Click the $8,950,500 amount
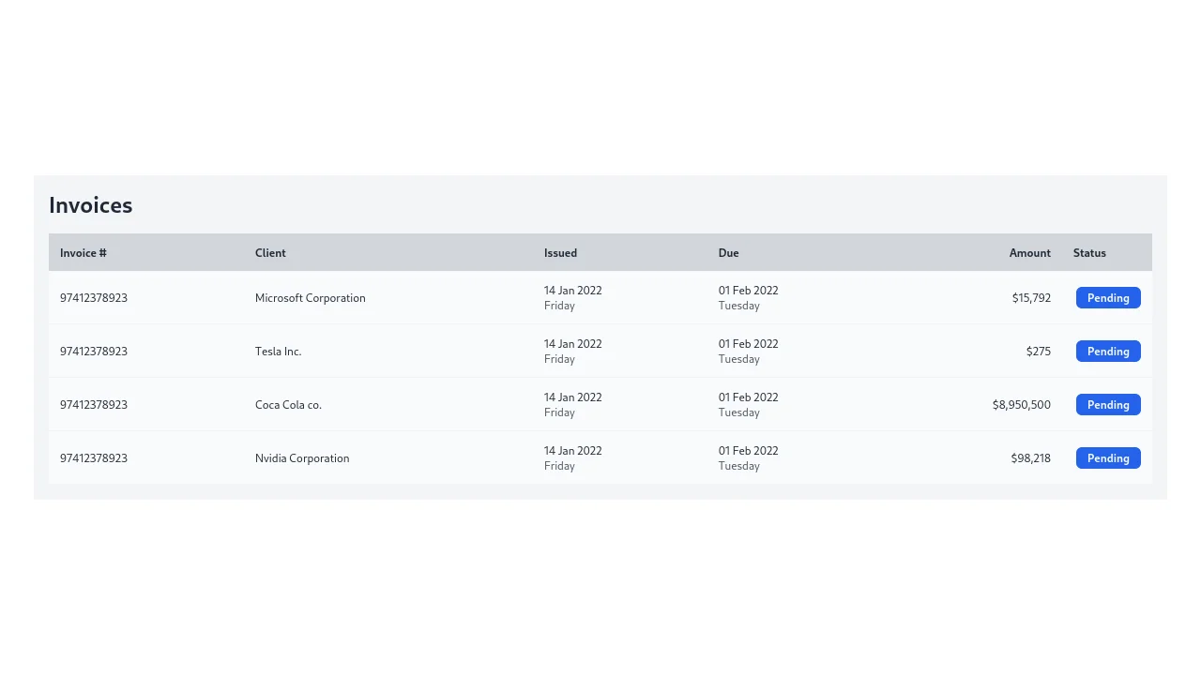 1021,405
